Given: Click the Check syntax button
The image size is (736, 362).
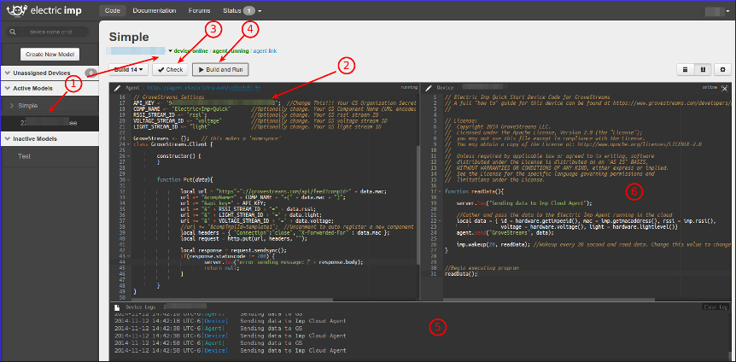Looking at the screenshot, I should pyautogui.click(x=170, y=69).
